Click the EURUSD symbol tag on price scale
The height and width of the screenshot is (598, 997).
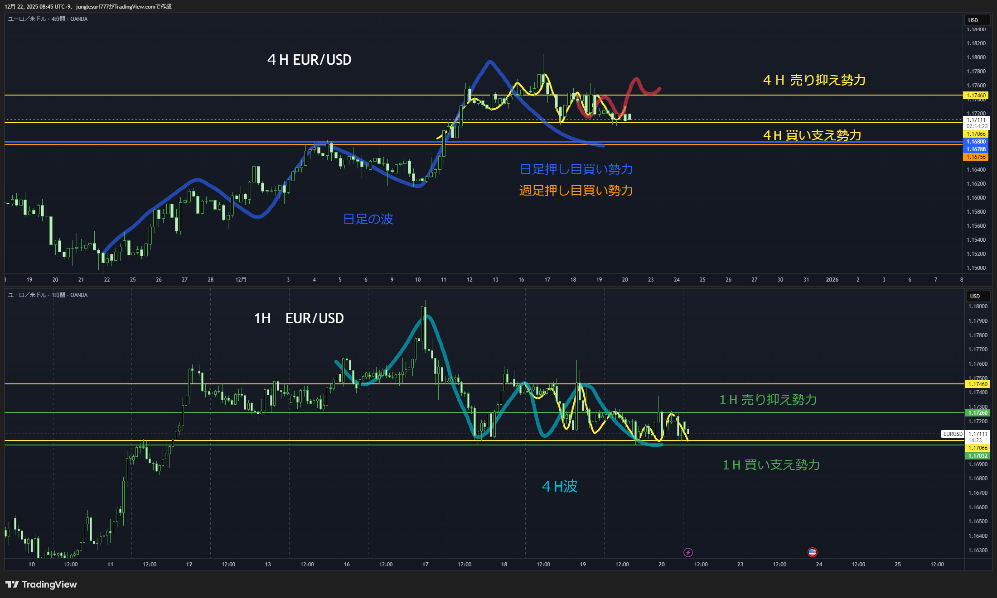pyautogui.click(x=953, y=434)
